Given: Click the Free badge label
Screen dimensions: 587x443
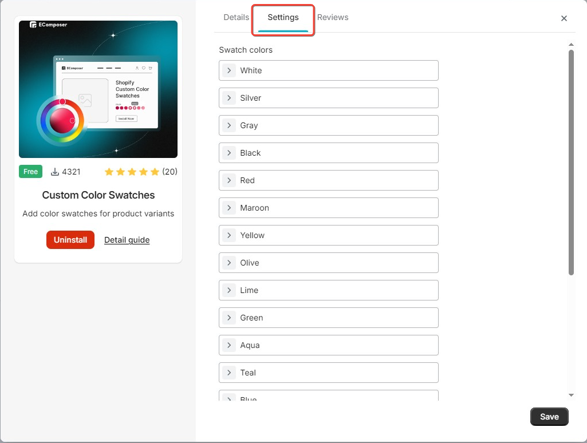Looking at the screenshot, I should pos(30,172).
